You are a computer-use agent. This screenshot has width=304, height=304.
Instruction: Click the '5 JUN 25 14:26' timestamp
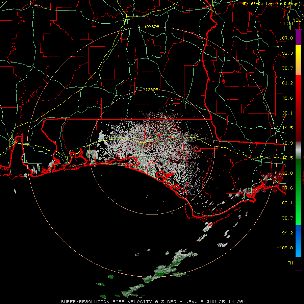coord(222,302)
